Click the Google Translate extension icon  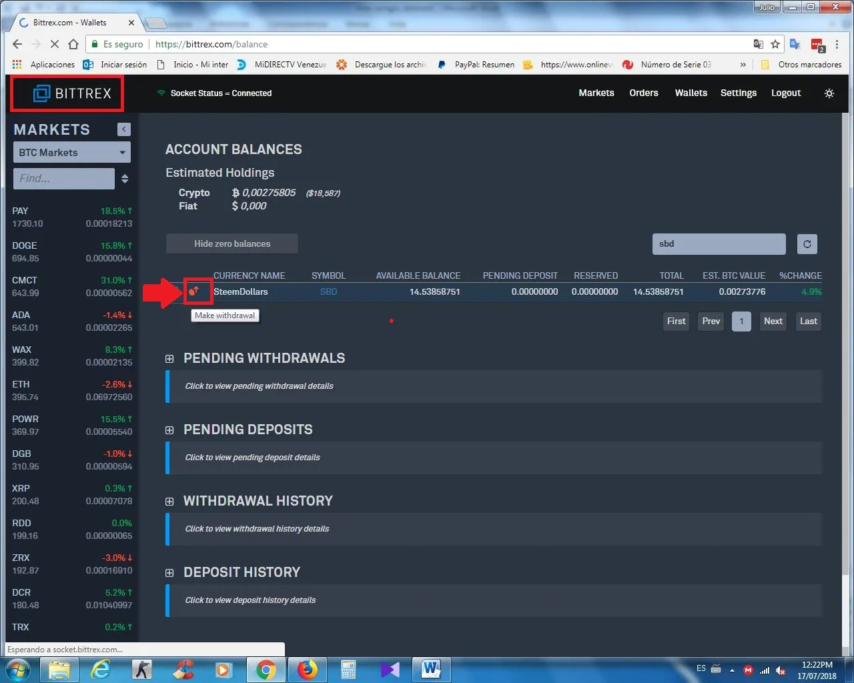coord(795,44)
